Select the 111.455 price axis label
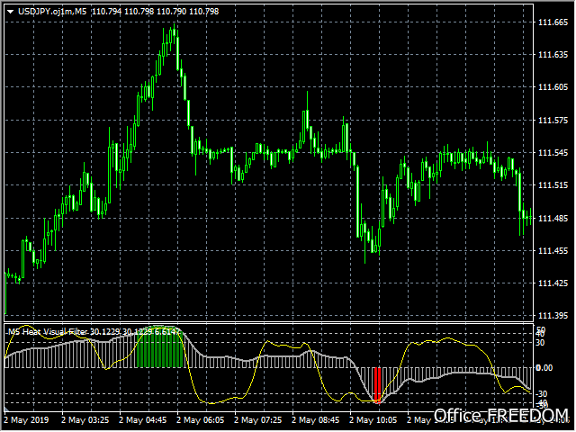576x432 pixels. tap(553, 251)
